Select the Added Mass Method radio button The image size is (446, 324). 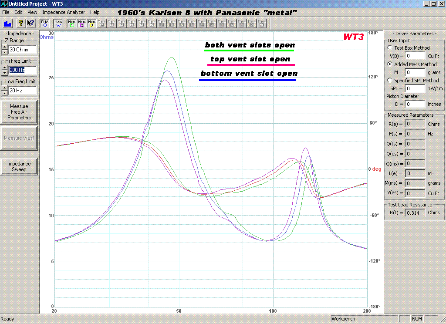coord(390,64)
